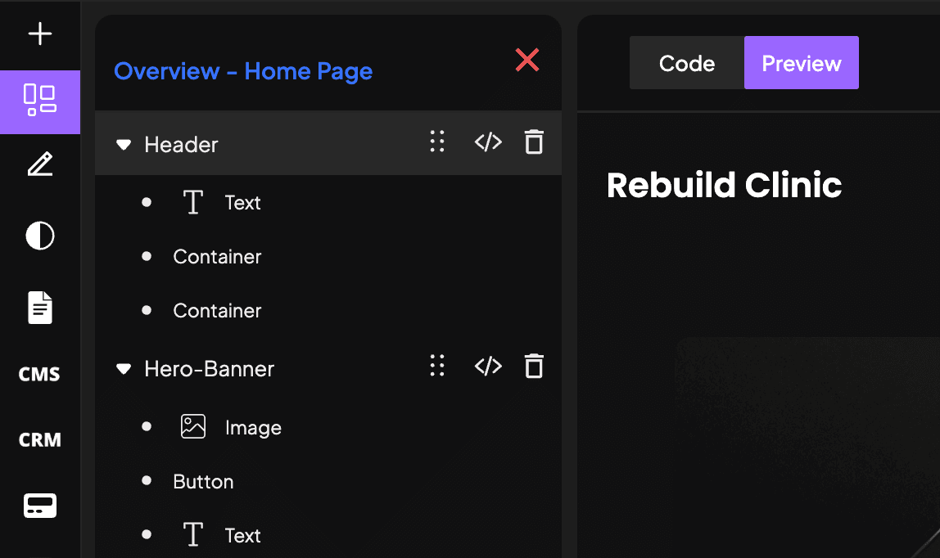The image size is (940, 558).
Task: Click the card payment icon in sidebar
Action: (40, 506)
